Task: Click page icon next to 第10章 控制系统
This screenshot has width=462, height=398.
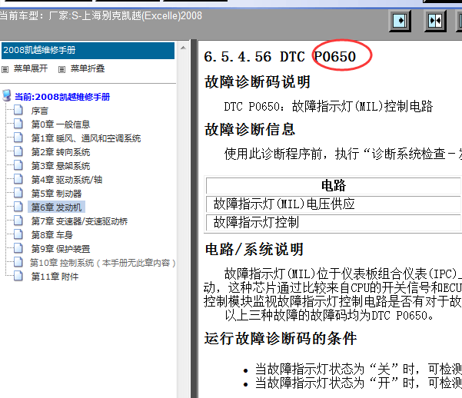Action: click(x=18, y=262)
